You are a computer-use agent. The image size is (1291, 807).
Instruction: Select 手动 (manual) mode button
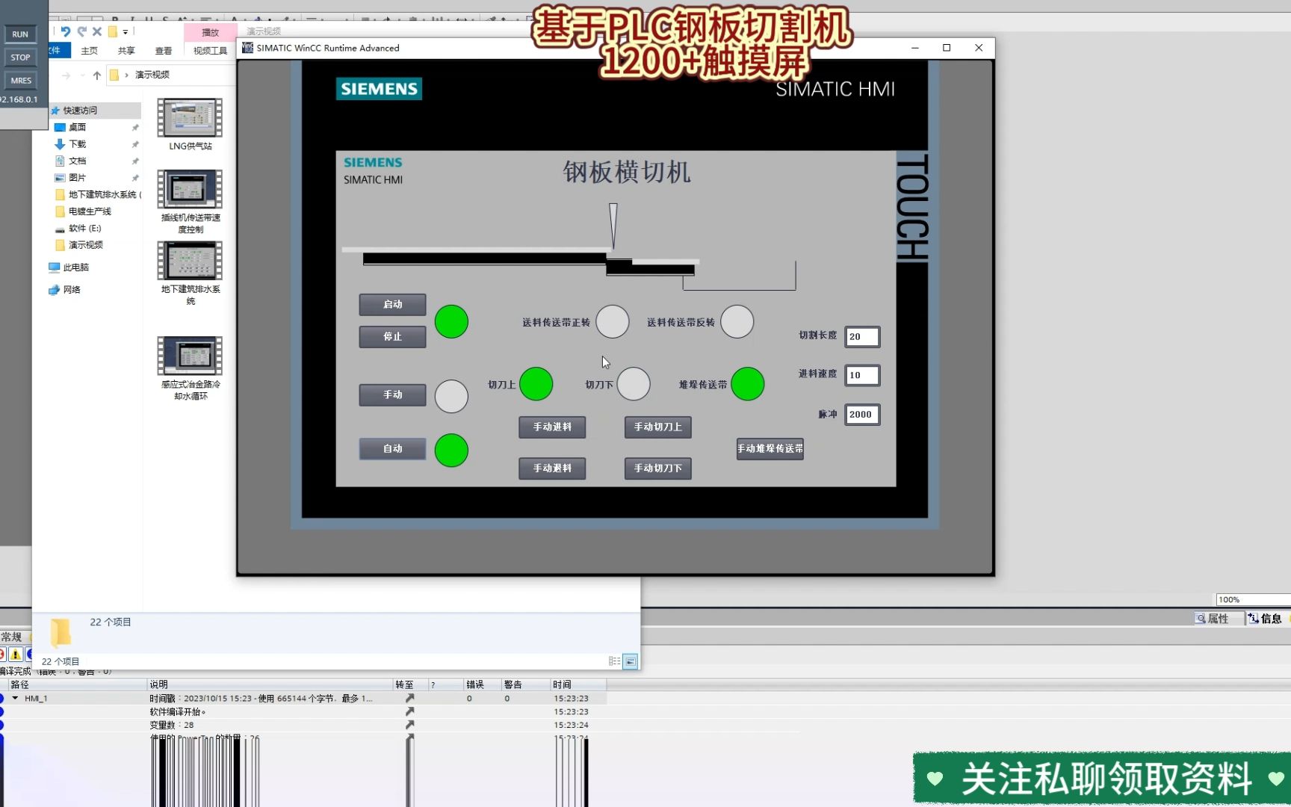[392, 395]
